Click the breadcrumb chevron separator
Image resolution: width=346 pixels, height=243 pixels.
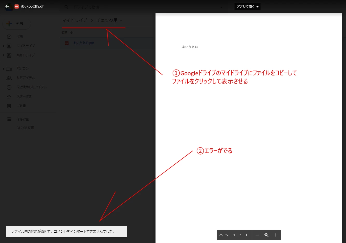point(92,20)
